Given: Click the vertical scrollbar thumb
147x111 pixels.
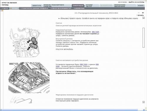Looking at the screenshot, I should click(x=143, y=38).
